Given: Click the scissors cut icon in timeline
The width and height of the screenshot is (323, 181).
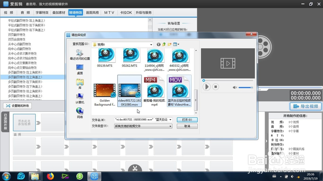Looking at the screenshot, I should pyautogui.click(x=135, y=168).
